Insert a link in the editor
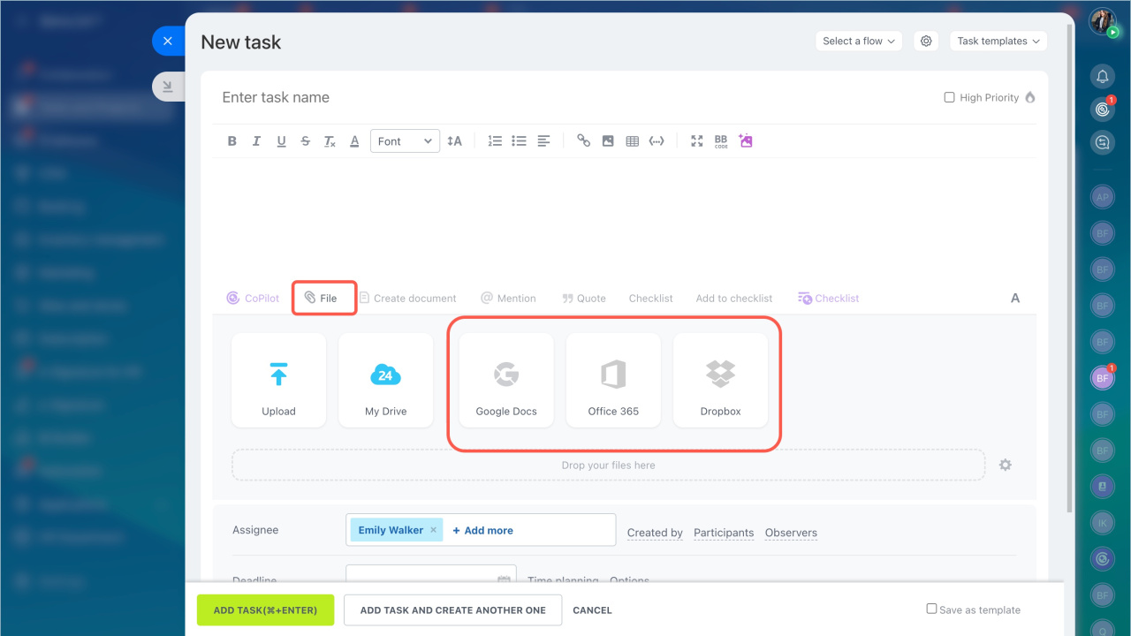This screenshot has width=1131, height=636. click(583, 141)
